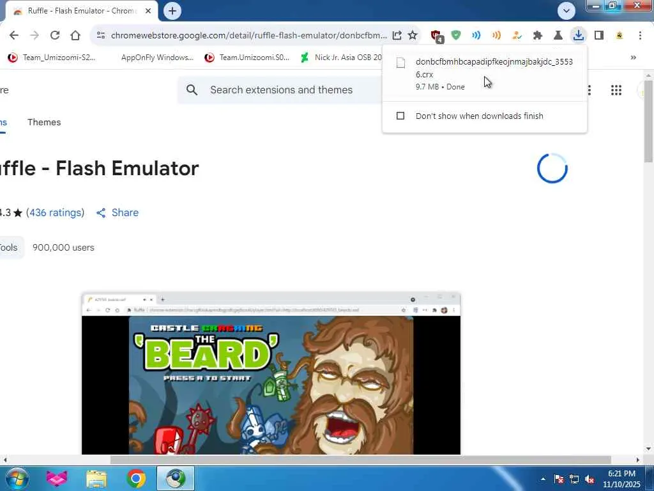
Task: Open File Explorer from the taskbar
Action: coord(96,478)
